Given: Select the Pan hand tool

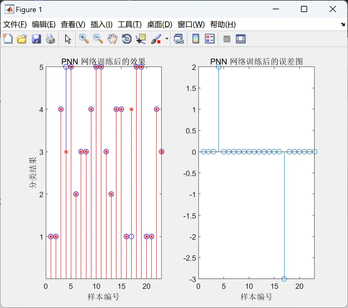Looking at the screenshot, I should pos(112,39).
